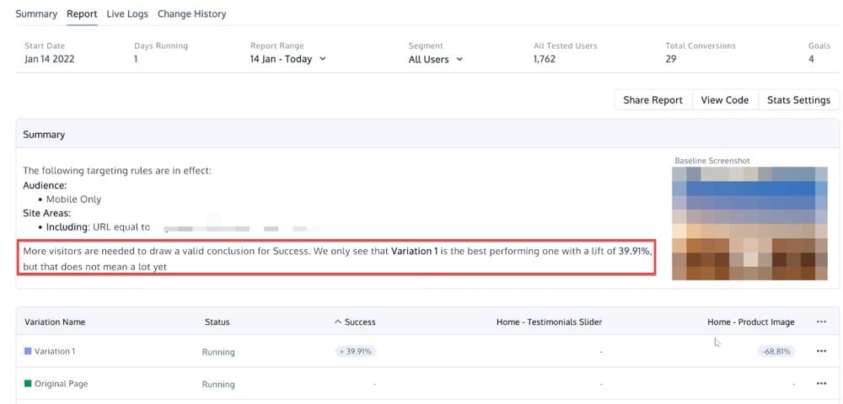Viewport: 843px width, 404px height.
Task: Click the Original Page green color square
Action: pyautogui.click(x=28, y=384)
